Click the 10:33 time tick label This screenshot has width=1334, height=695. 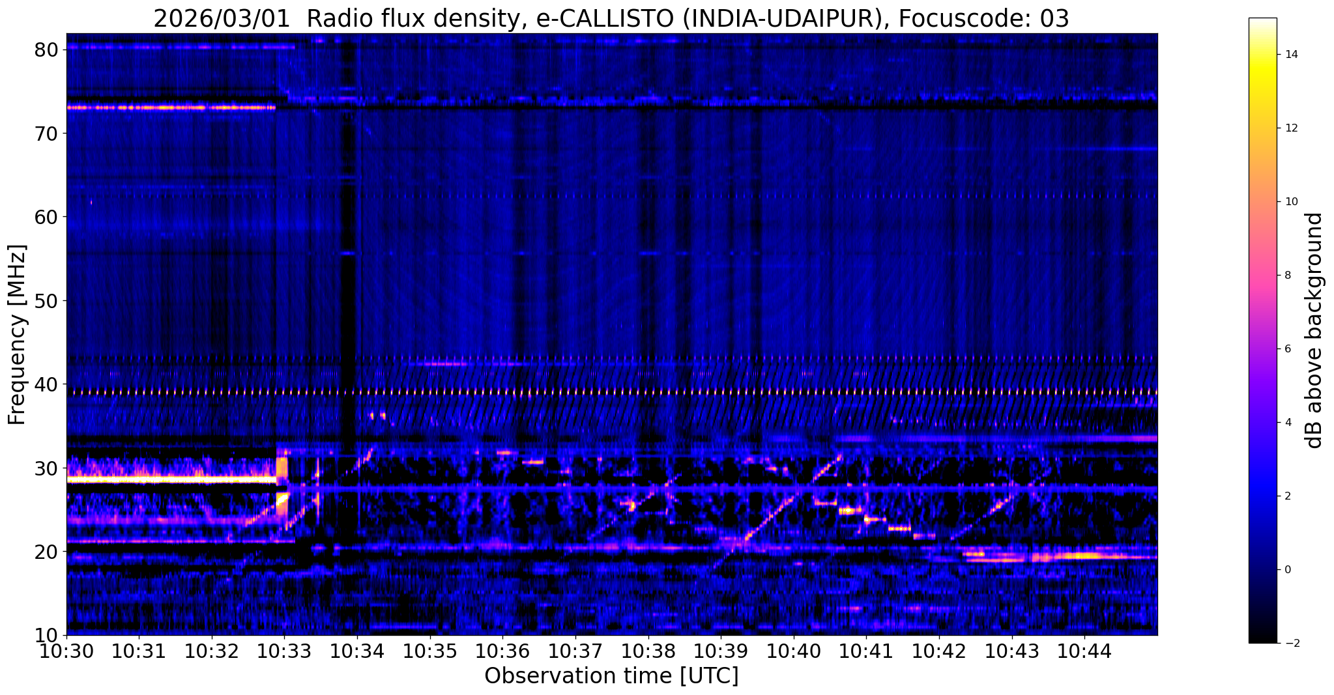coord(285,651)
